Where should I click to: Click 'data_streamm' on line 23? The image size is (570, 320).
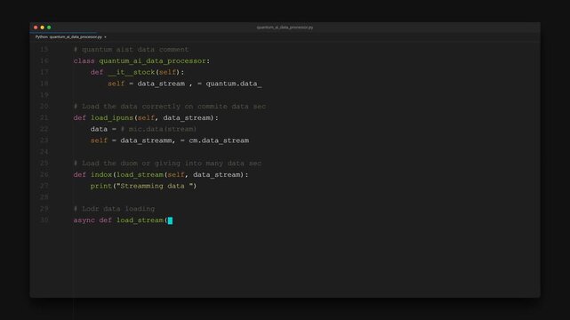pyautogui.click(x=146, y=140)
